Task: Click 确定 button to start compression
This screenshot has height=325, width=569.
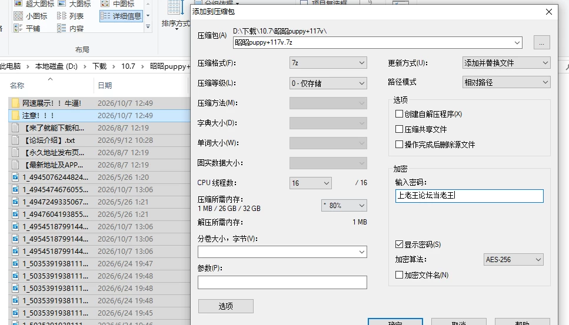Action: tap(395, 321)
